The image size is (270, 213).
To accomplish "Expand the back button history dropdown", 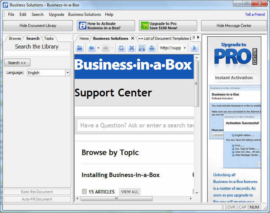I will [98, 48].
